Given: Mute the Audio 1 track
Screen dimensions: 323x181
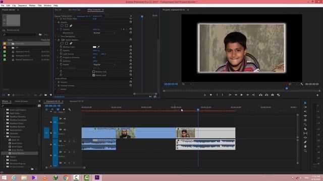Looking at the screenshot, I should (x=65, y=141).
